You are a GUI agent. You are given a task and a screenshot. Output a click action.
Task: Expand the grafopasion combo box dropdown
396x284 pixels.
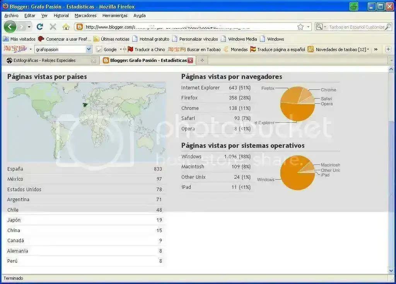89,49
